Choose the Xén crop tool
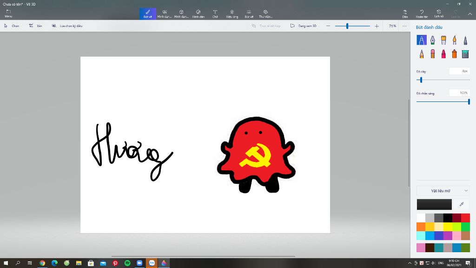The image size is (476, 268). click(x=35, y=26)
